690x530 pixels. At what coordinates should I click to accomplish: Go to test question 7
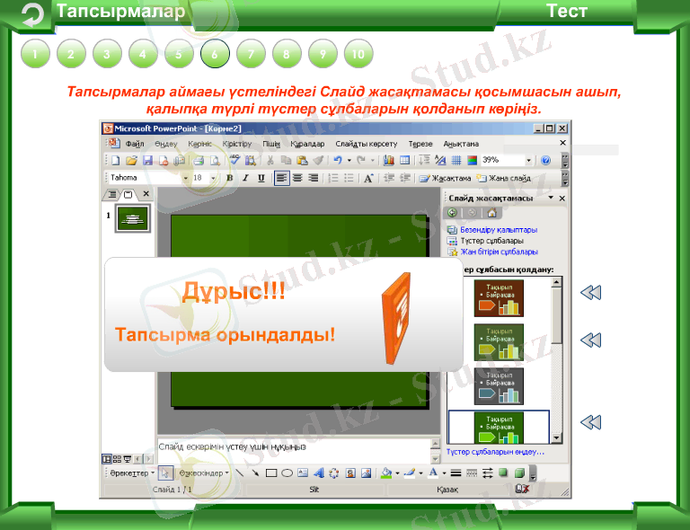pyautogui.click(x=251, y=55)
